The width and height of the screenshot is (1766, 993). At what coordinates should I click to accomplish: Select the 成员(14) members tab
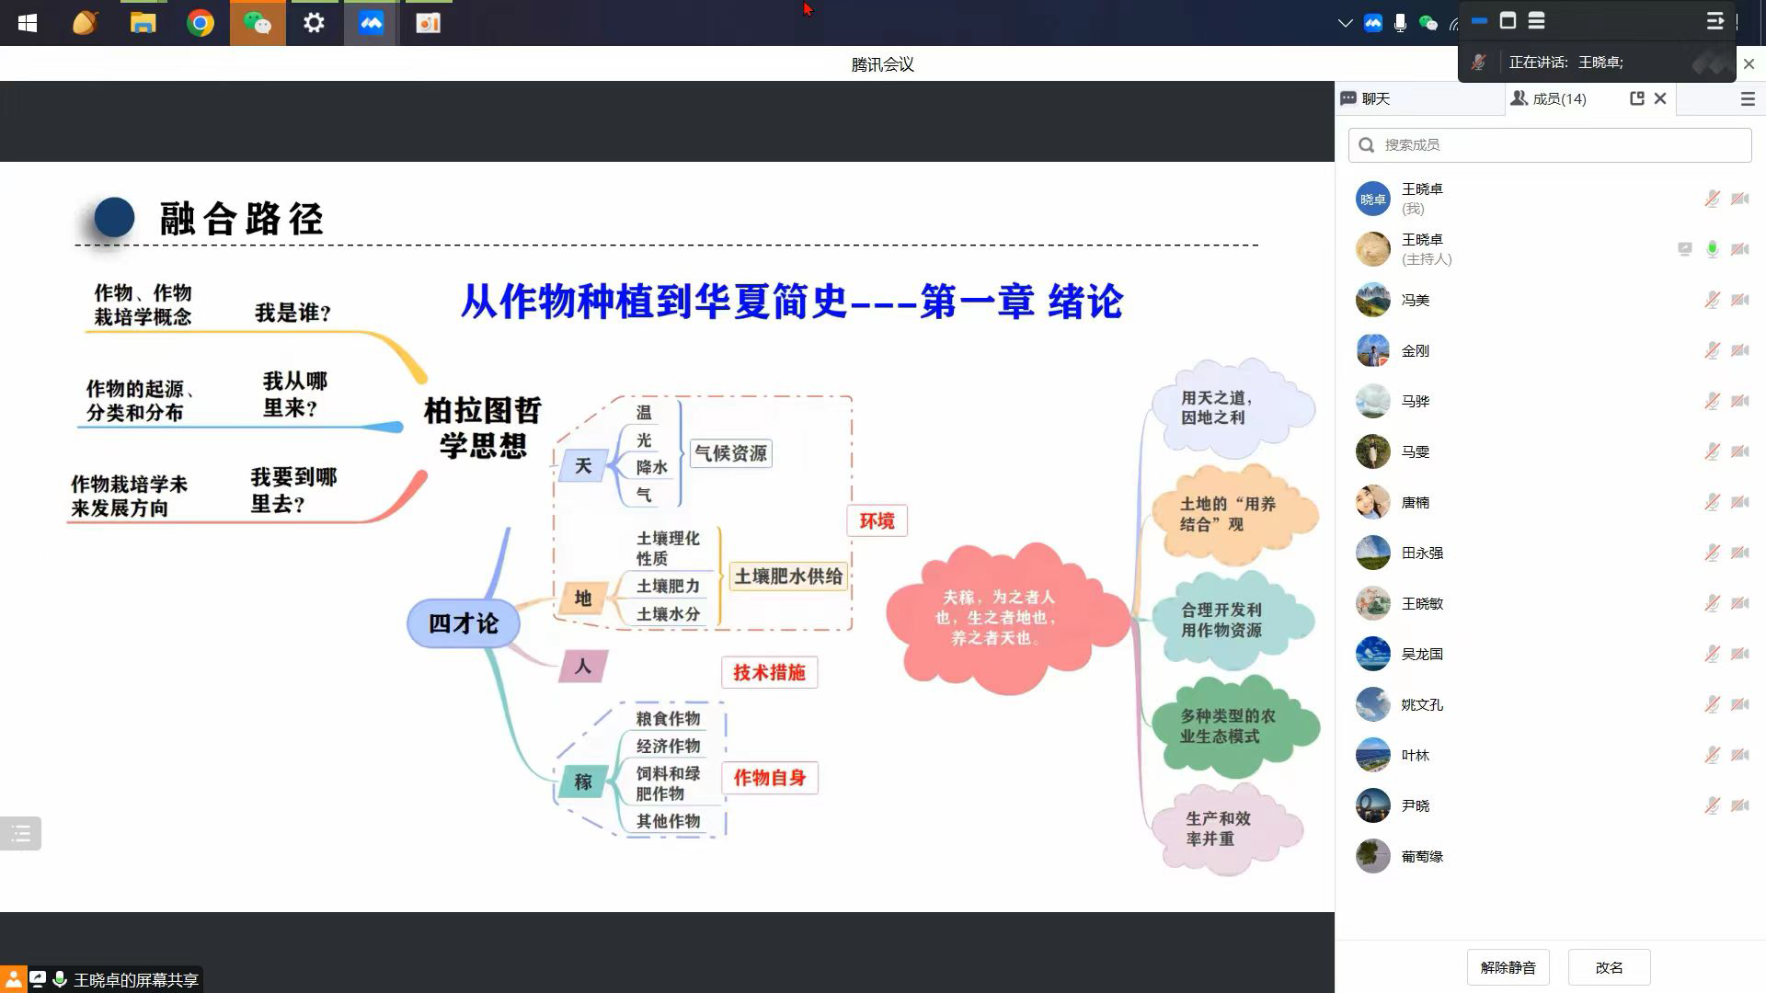(1550, 98)
